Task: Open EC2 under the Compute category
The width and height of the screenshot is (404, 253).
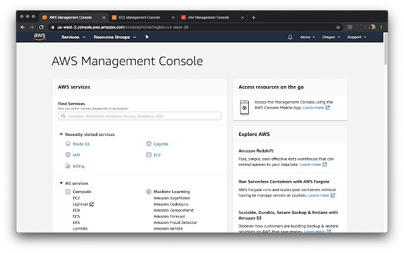Action: (76, 198)
